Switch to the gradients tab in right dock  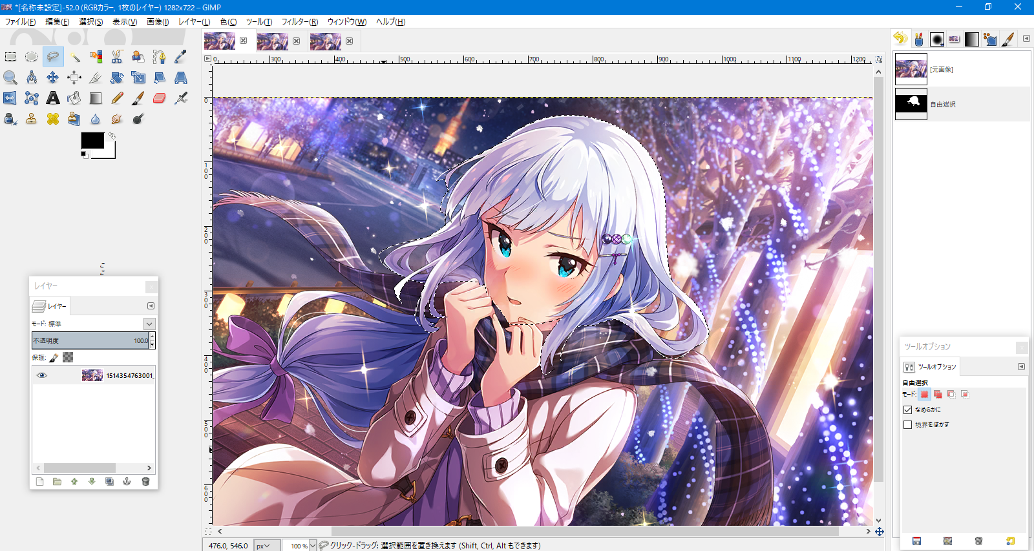click(972, 39)
